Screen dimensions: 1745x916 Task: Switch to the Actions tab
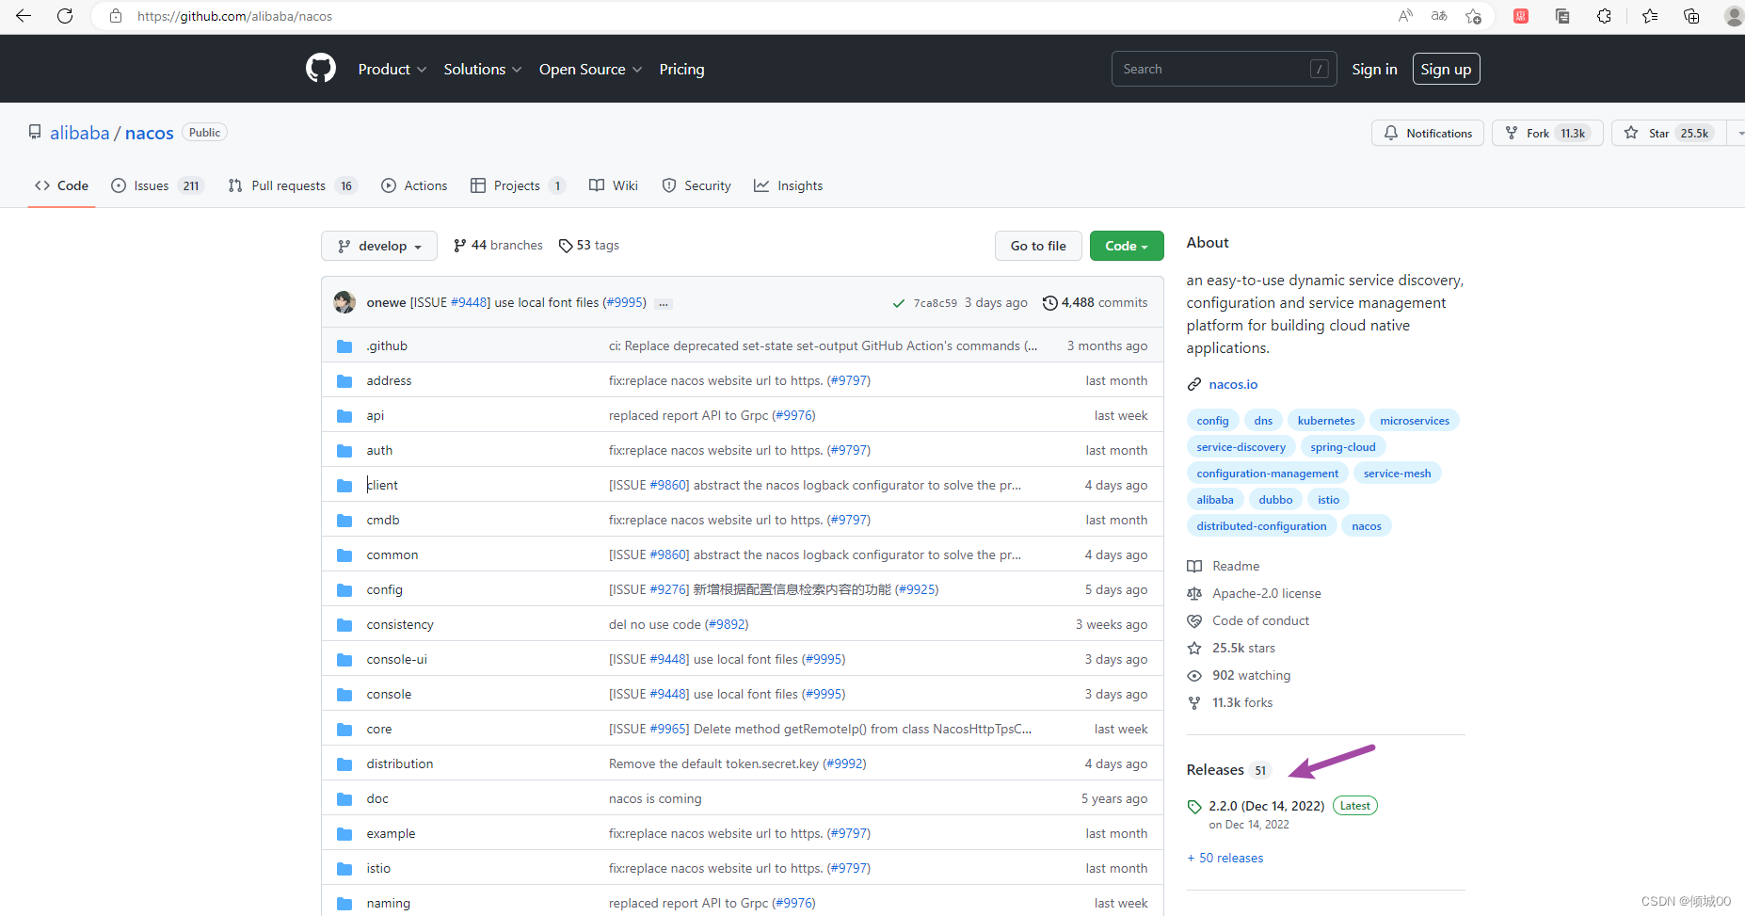[x=414, y=185]
